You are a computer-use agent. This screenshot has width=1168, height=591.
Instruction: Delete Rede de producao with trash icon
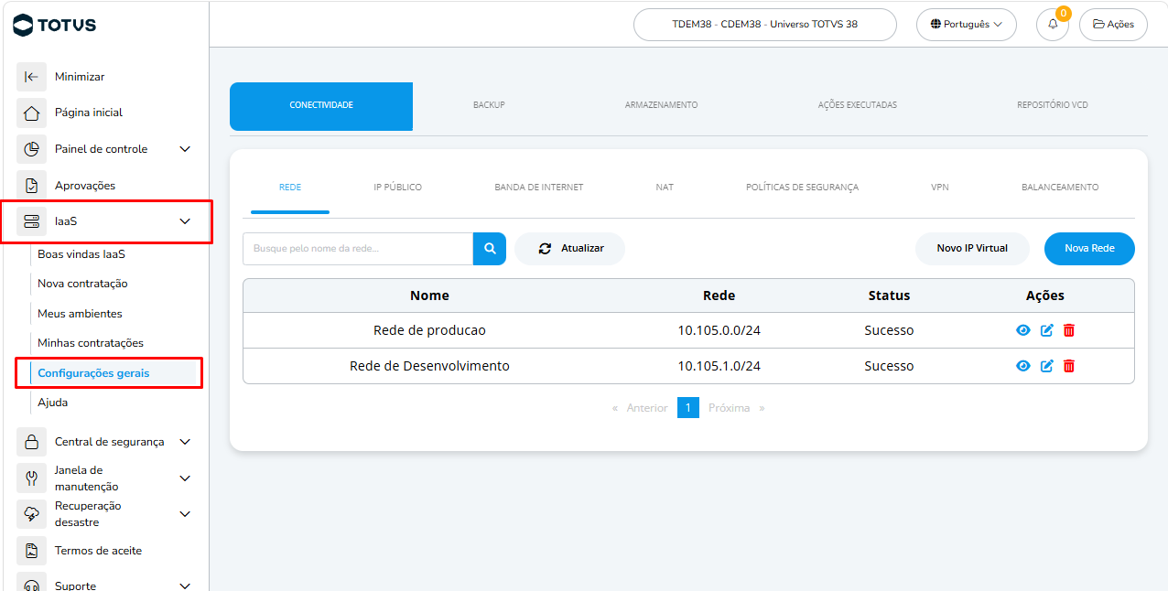1069,330
